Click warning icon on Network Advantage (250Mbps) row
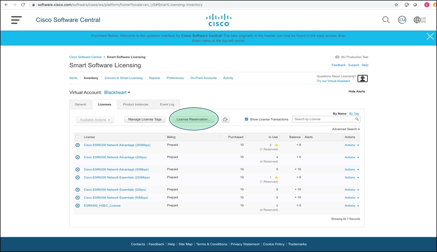437x252 pixels. [276, 145]
